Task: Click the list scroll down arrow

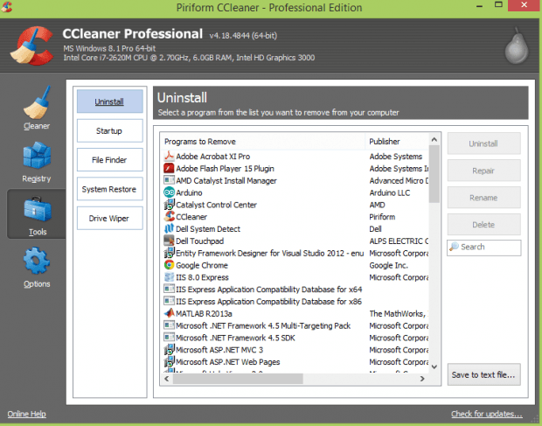Action: pyautogui.click(x=434, y=367)
